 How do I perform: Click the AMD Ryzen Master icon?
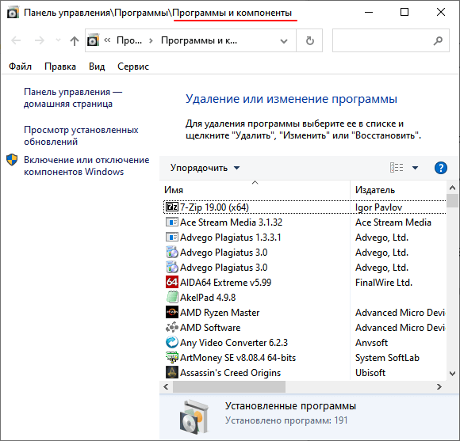pos(172,312)
